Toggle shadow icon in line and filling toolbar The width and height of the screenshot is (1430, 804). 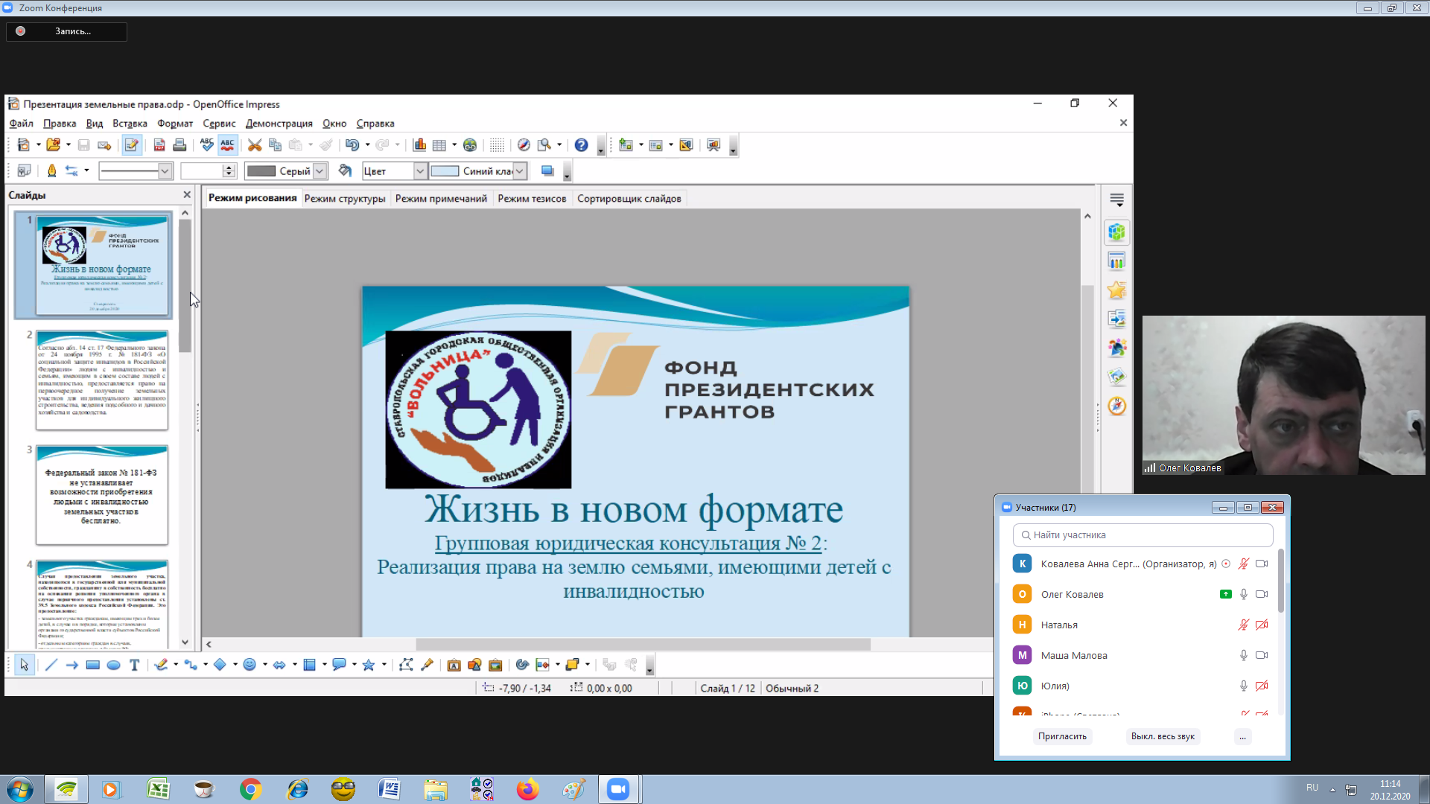point(547,171)
